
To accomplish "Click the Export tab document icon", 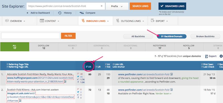I will pos(152,20).
